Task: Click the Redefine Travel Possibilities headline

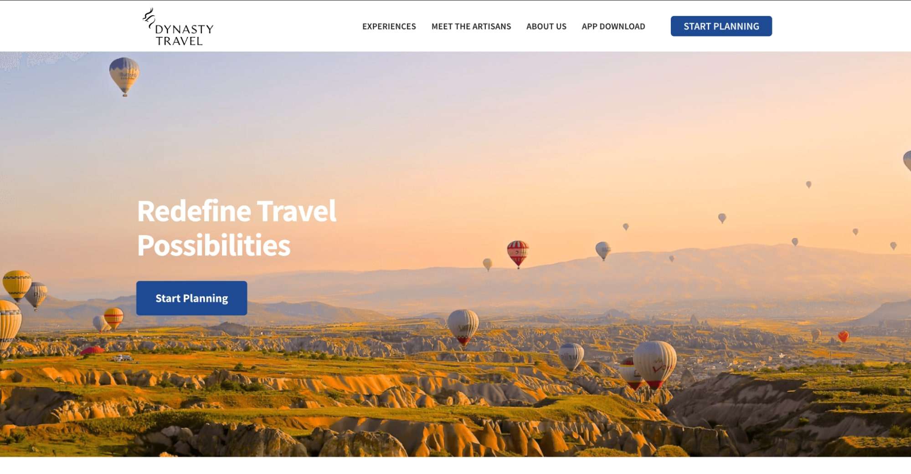Action: click(237, 228)
